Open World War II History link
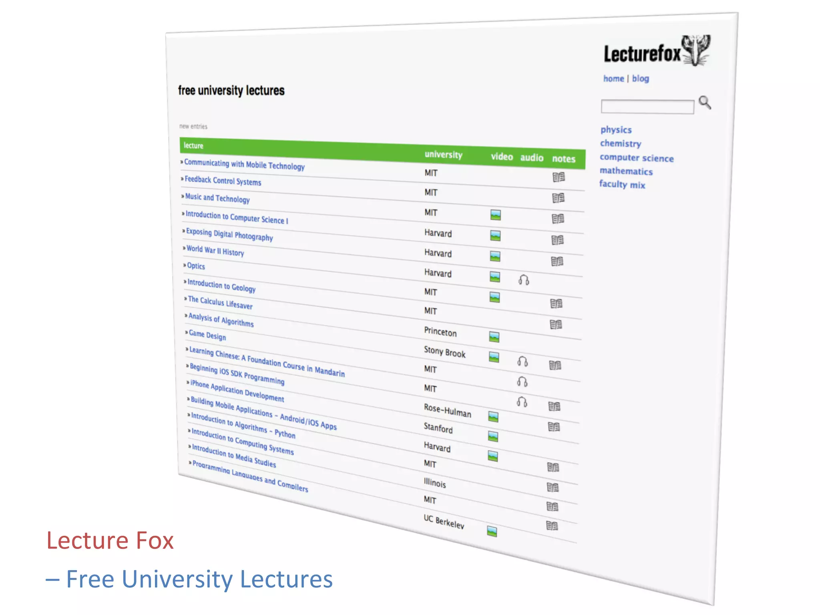Screen dimensions: 820x615 click(215, 251)
